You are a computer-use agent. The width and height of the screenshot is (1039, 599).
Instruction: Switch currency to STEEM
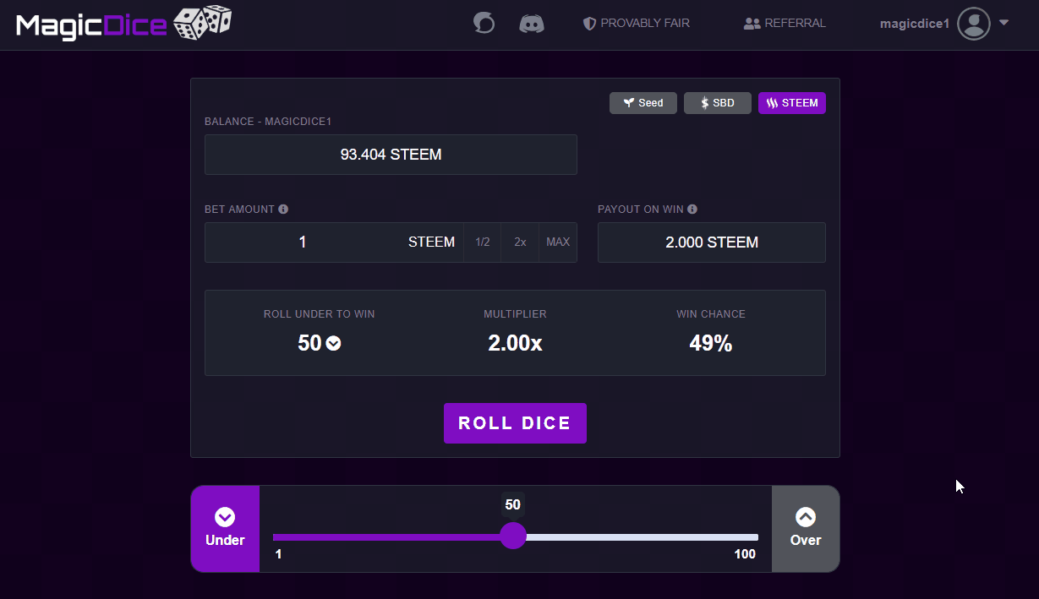click(792, 103)
